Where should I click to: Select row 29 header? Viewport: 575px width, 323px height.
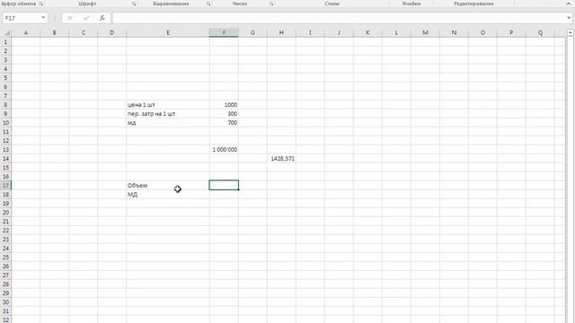pyautogui.click(x=5, y=293)
